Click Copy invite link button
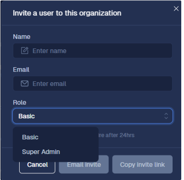The height and width of the screenshot is (180, 184). [x=142, y=164]
